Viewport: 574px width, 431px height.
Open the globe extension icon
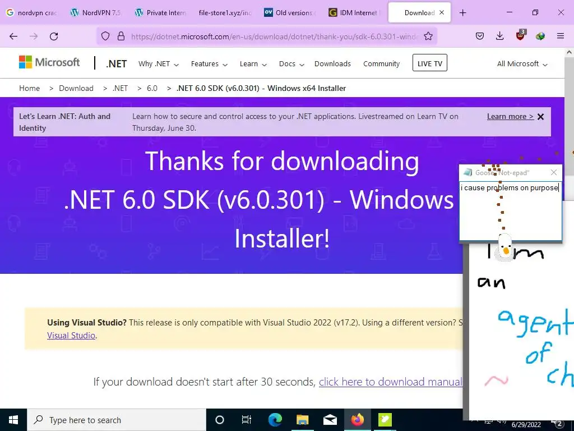pos(540,36)
